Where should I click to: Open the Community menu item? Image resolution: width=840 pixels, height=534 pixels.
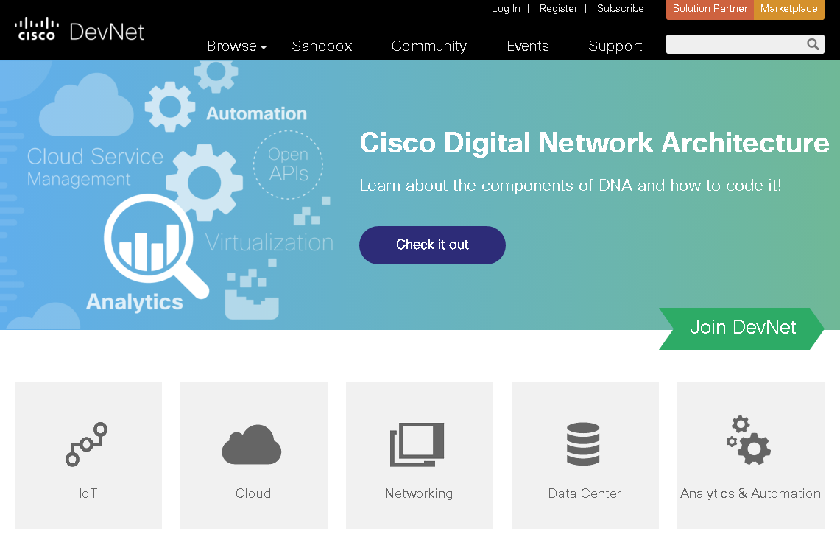pos(429,46)
